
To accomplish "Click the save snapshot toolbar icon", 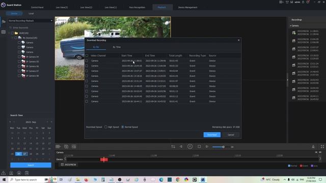I will tap(66, 146).
